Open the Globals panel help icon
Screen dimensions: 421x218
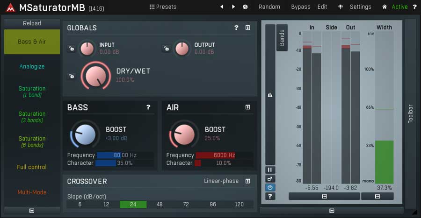[x=236, y=28]
